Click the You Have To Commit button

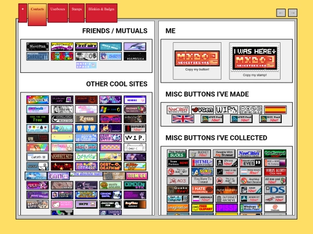pyautogui.click(x=202, y=181)
